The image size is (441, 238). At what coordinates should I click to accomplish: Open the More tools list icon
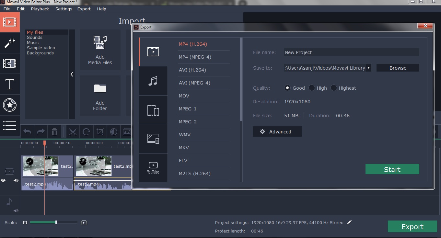(x=10, y=126)
